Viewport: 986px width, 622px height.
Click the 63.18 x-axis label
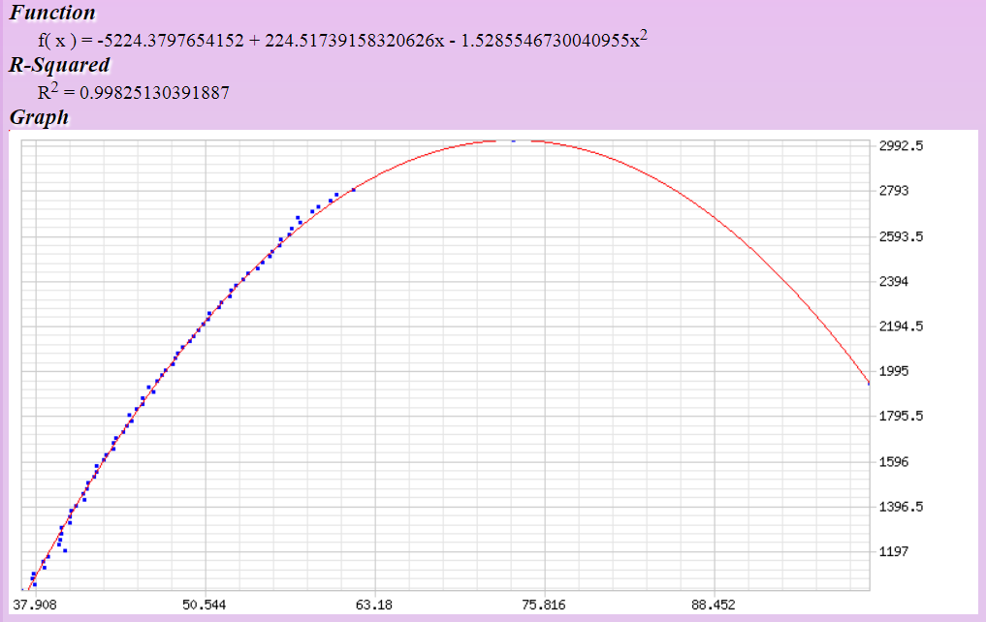coord(373,606)
